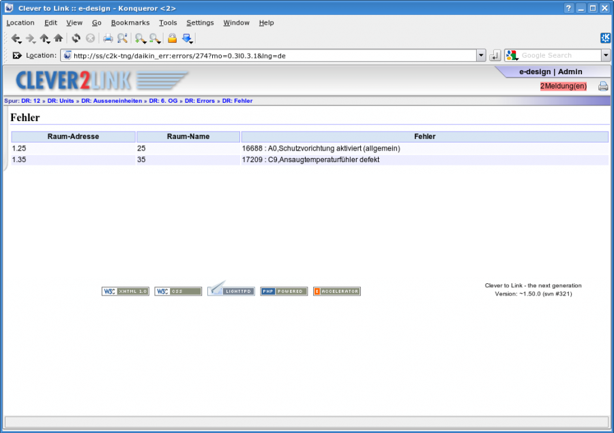The height and width of the screenshot is (433, 614).
Task: Click the 'Version: ~1.50.0 (svn #321)' text
Action: 533,293
